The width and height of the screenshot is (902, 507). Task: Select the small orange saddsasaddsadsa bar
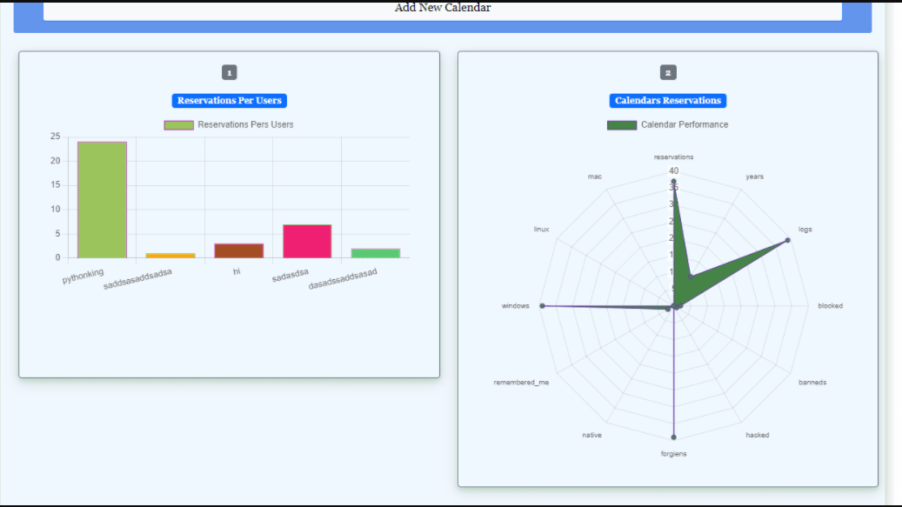[x=170, y=255]
